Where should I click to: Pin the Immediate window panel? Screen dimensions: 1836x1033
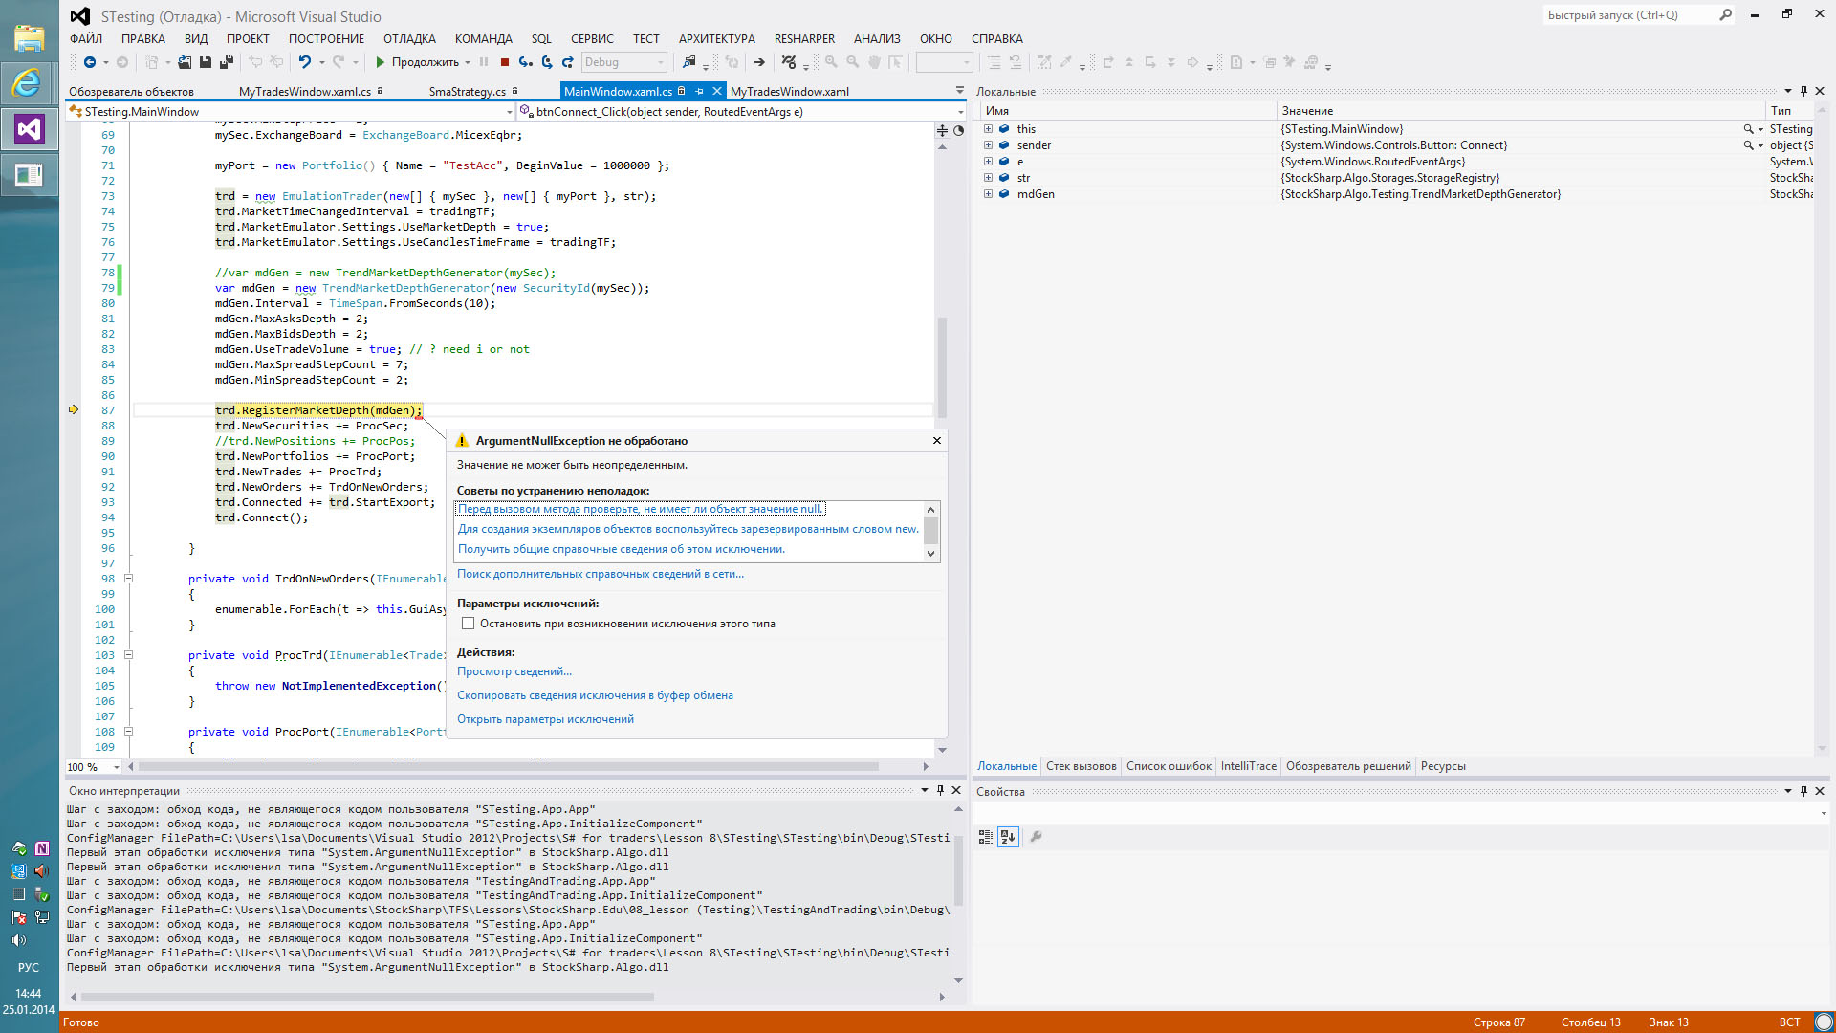[940, 790]
